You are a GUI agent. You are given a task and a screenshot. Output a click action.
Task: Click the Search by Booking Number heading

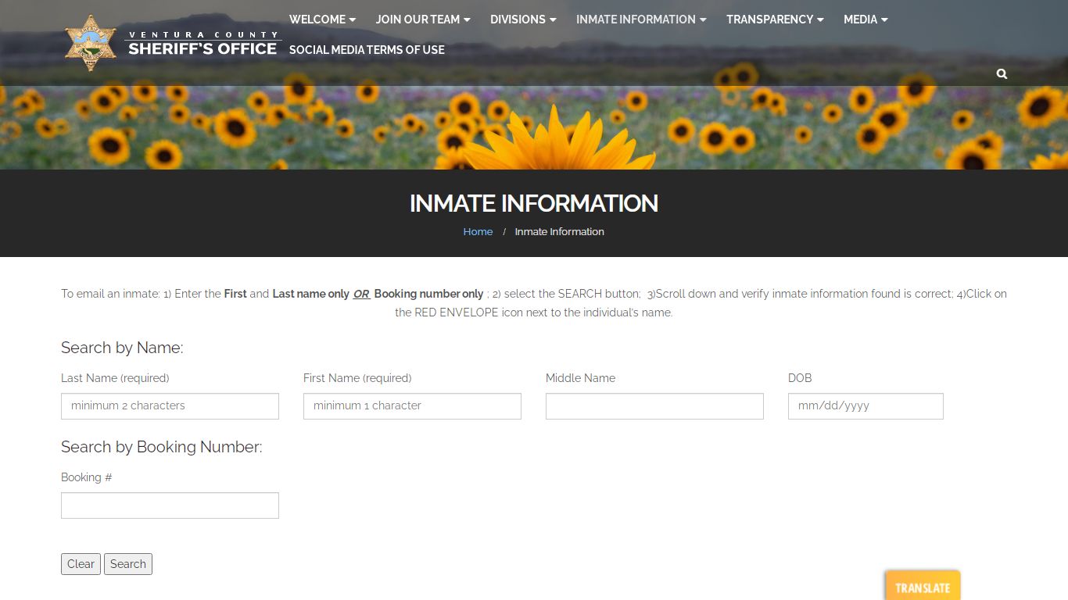pyautogui.click(x=162, y=447)
